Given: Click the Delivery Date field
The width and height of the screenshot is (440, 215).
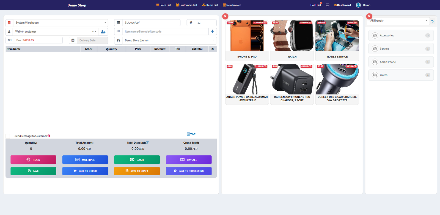Looking at the screenshot, I should tap(92, 40).
